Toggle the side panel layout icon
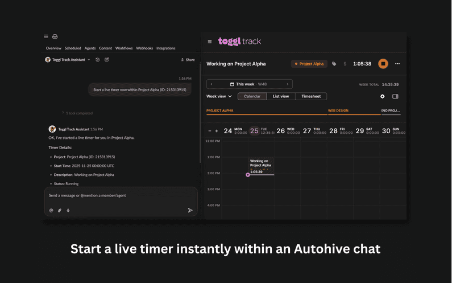This screenshot has height=283, width=452. (x=395, y=96)
